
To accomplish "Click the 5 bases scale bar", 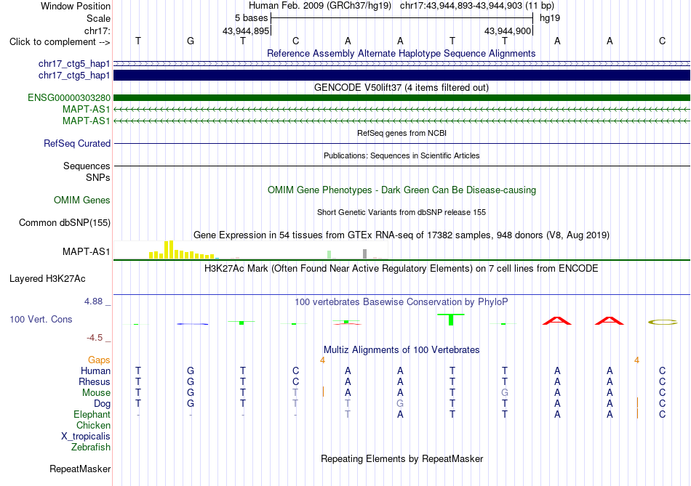I will click(402, 18).
